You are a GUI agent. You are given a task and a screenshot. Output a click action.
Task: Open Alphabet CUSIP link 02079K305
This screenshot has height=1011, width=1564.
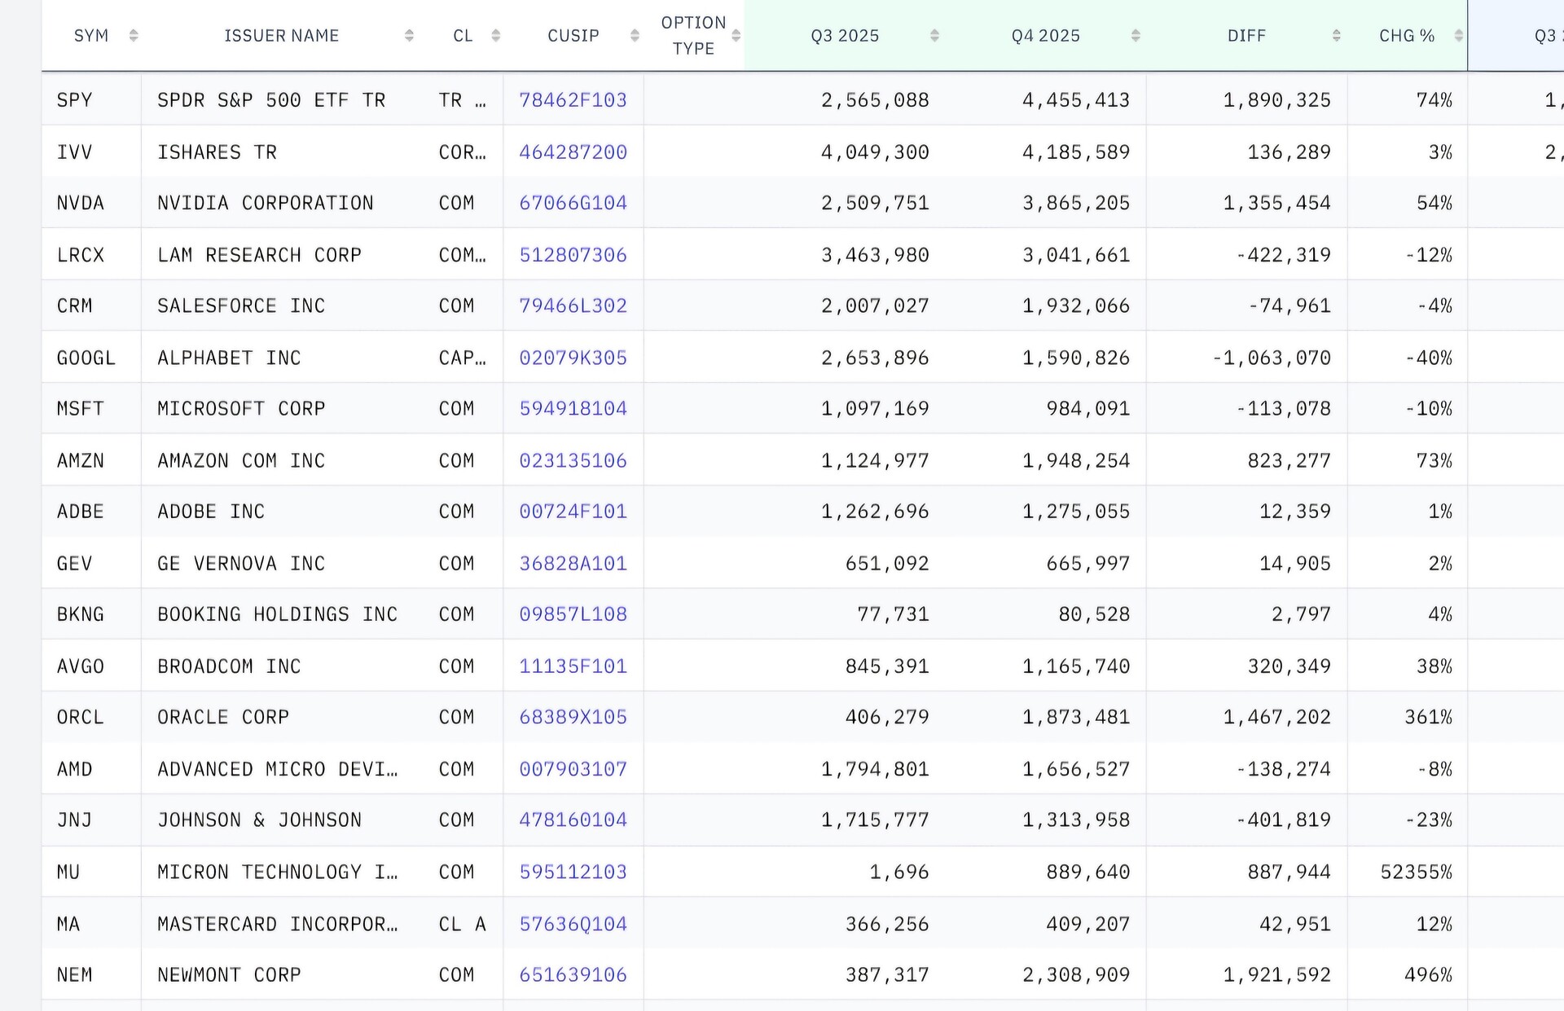(573, 358)
